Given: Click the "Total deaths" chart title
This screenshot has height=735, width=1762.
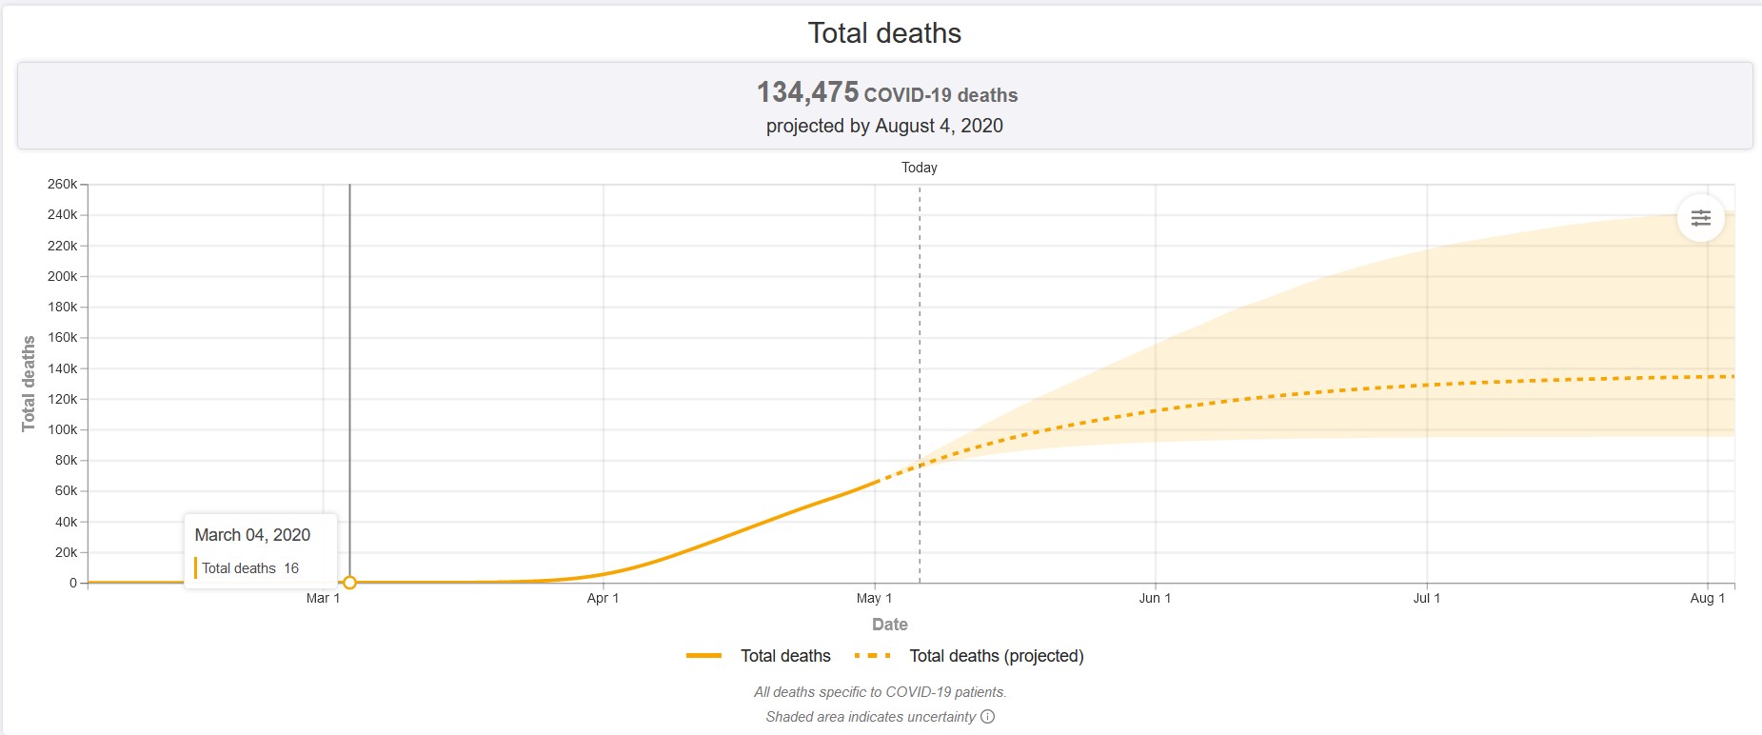Looking at the screenshot, I should click(884, 33).
